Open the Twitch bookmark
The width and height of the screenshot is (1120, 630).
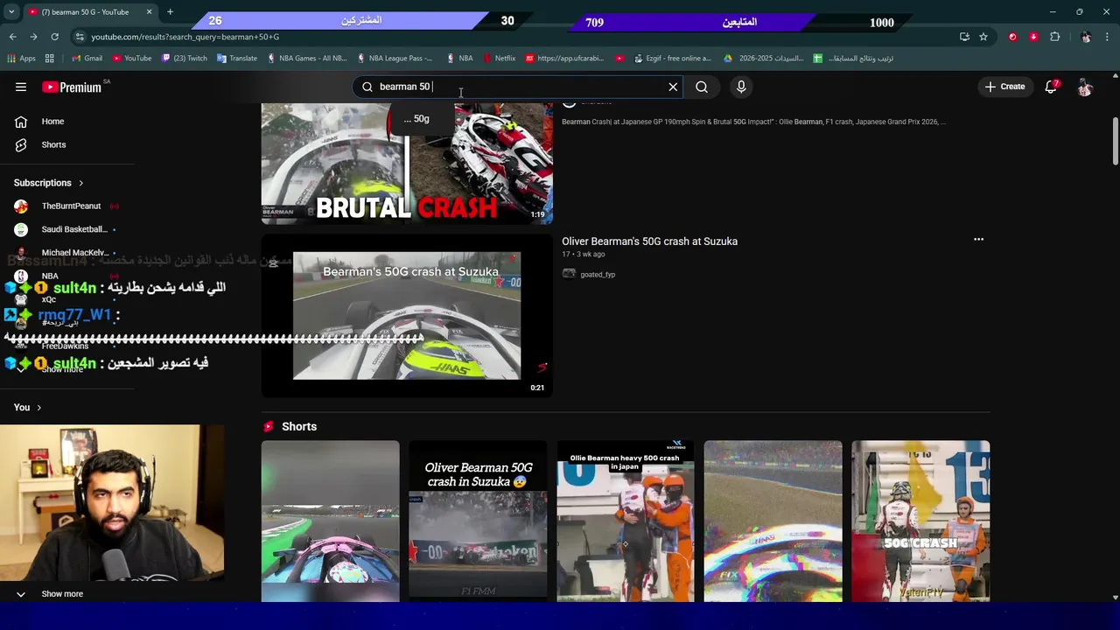click(184, 59)
